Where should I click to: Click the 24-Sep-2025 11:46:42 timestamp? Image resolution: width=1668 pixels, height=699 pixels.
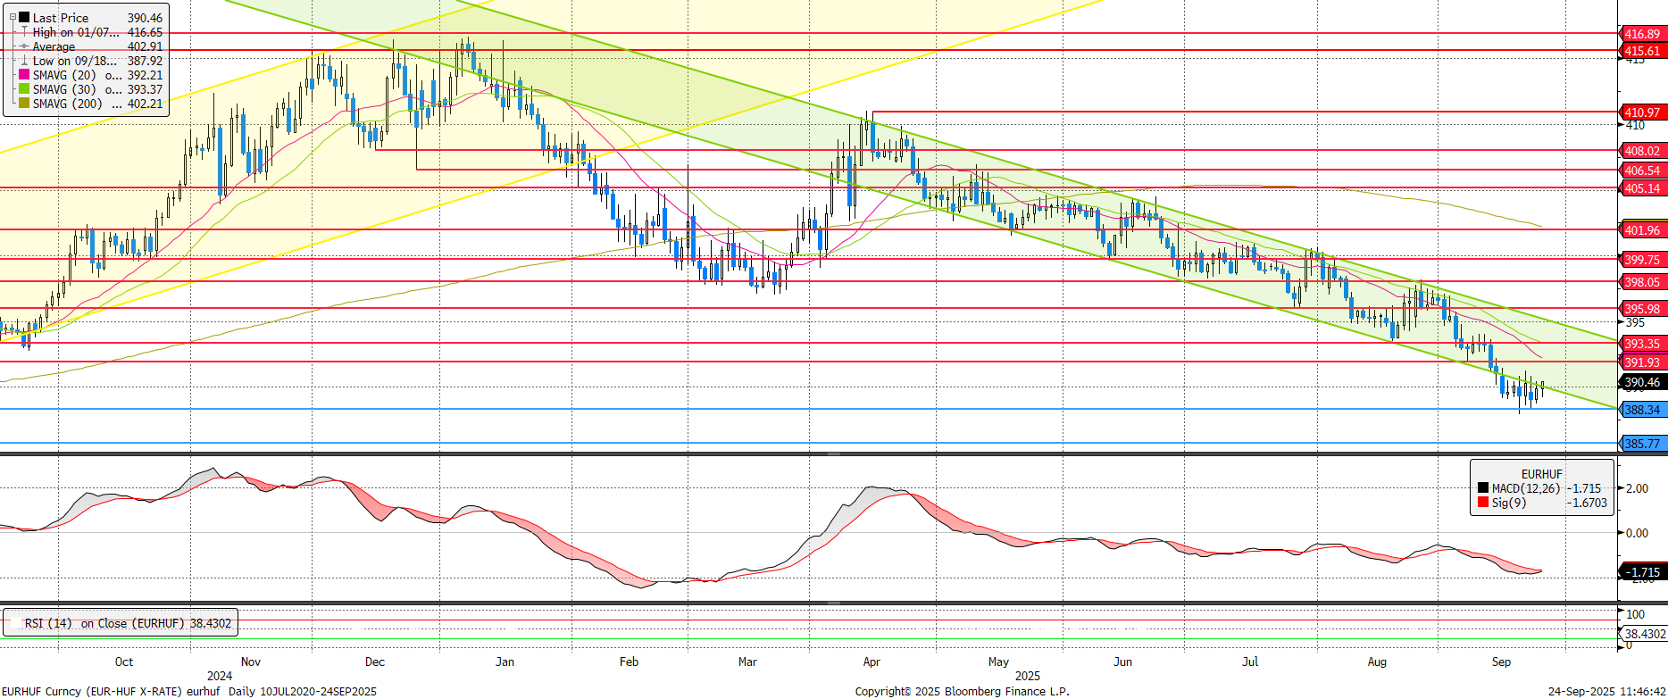1606,691
